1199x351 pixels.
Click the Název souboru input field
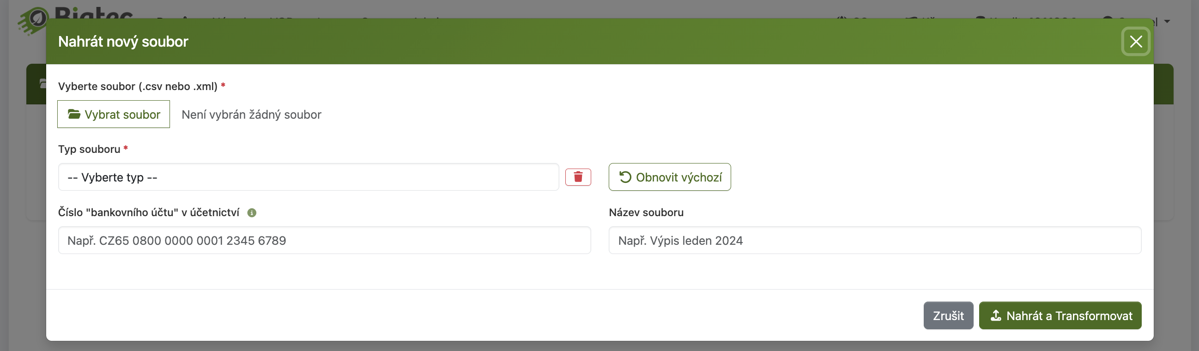point(875,240)
